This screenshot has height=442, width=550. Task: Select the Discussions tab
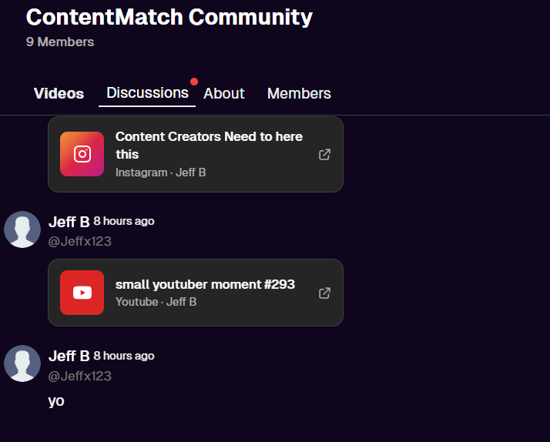[147, 93]
